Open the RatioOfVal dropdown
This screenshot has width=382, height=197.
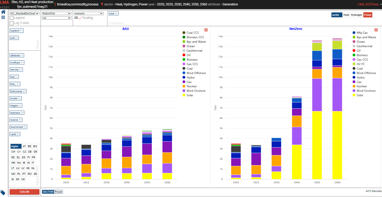click(57, 13)
